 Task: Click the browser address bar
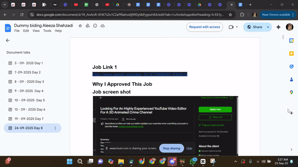pos(130,14)
